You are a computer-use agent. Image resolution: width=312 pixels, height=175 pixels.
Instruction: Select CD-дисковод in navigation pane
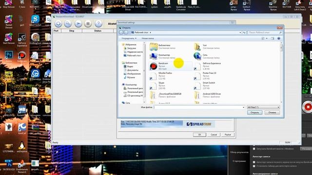[133, 96]
